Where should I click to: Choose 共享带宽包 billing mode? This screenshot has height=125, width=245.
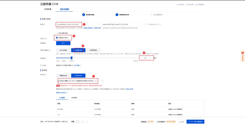[x=93, y=50]
